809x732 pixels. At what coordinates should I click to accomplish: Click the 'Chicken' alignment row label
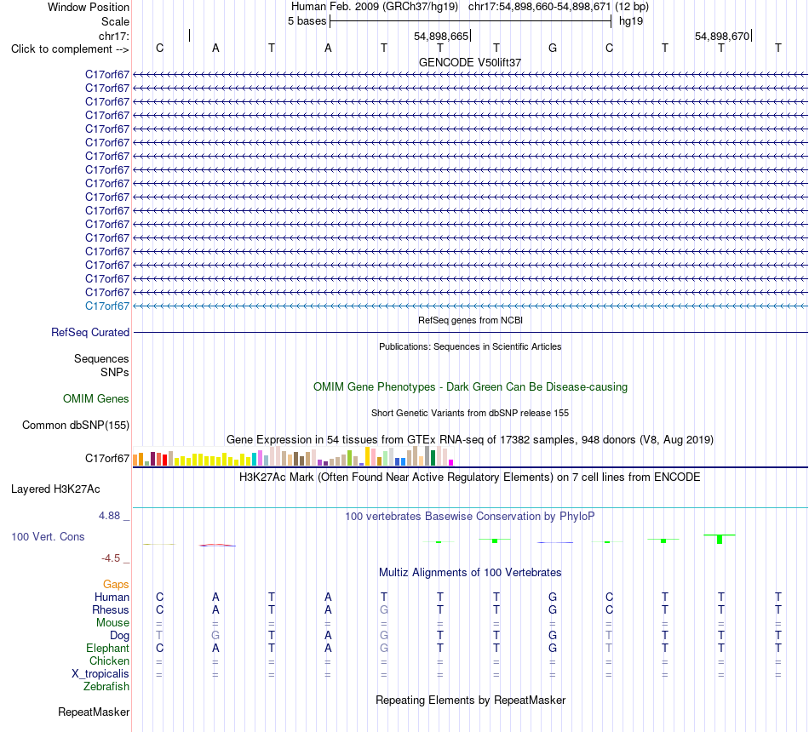109,661
